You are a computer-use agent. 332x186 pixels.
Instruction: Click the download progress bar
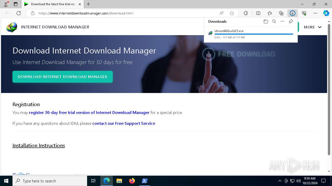254,34
